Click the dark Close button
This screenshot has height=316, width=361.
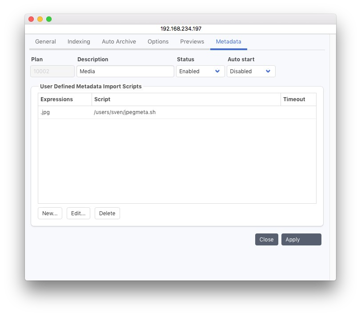[x=266, y=240]
